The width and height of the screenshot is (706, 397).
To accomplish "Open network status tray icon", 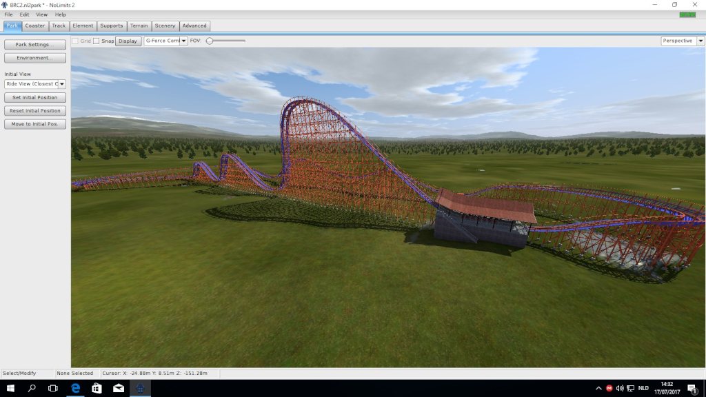I will click(x=631, y=388).
